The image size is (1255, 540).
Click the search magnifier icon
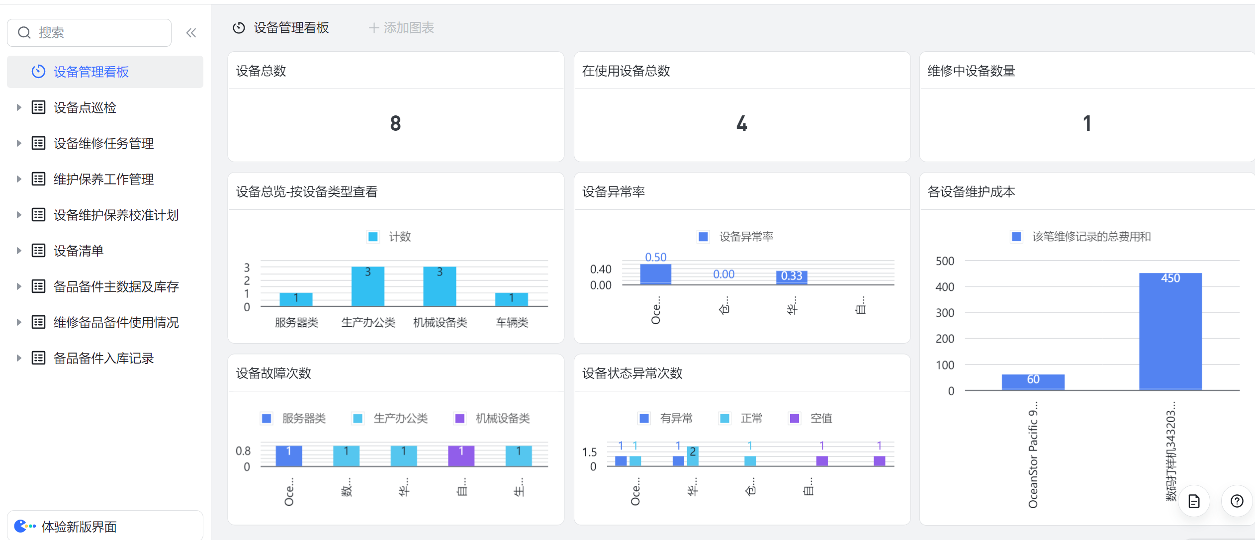click(24, 33)
